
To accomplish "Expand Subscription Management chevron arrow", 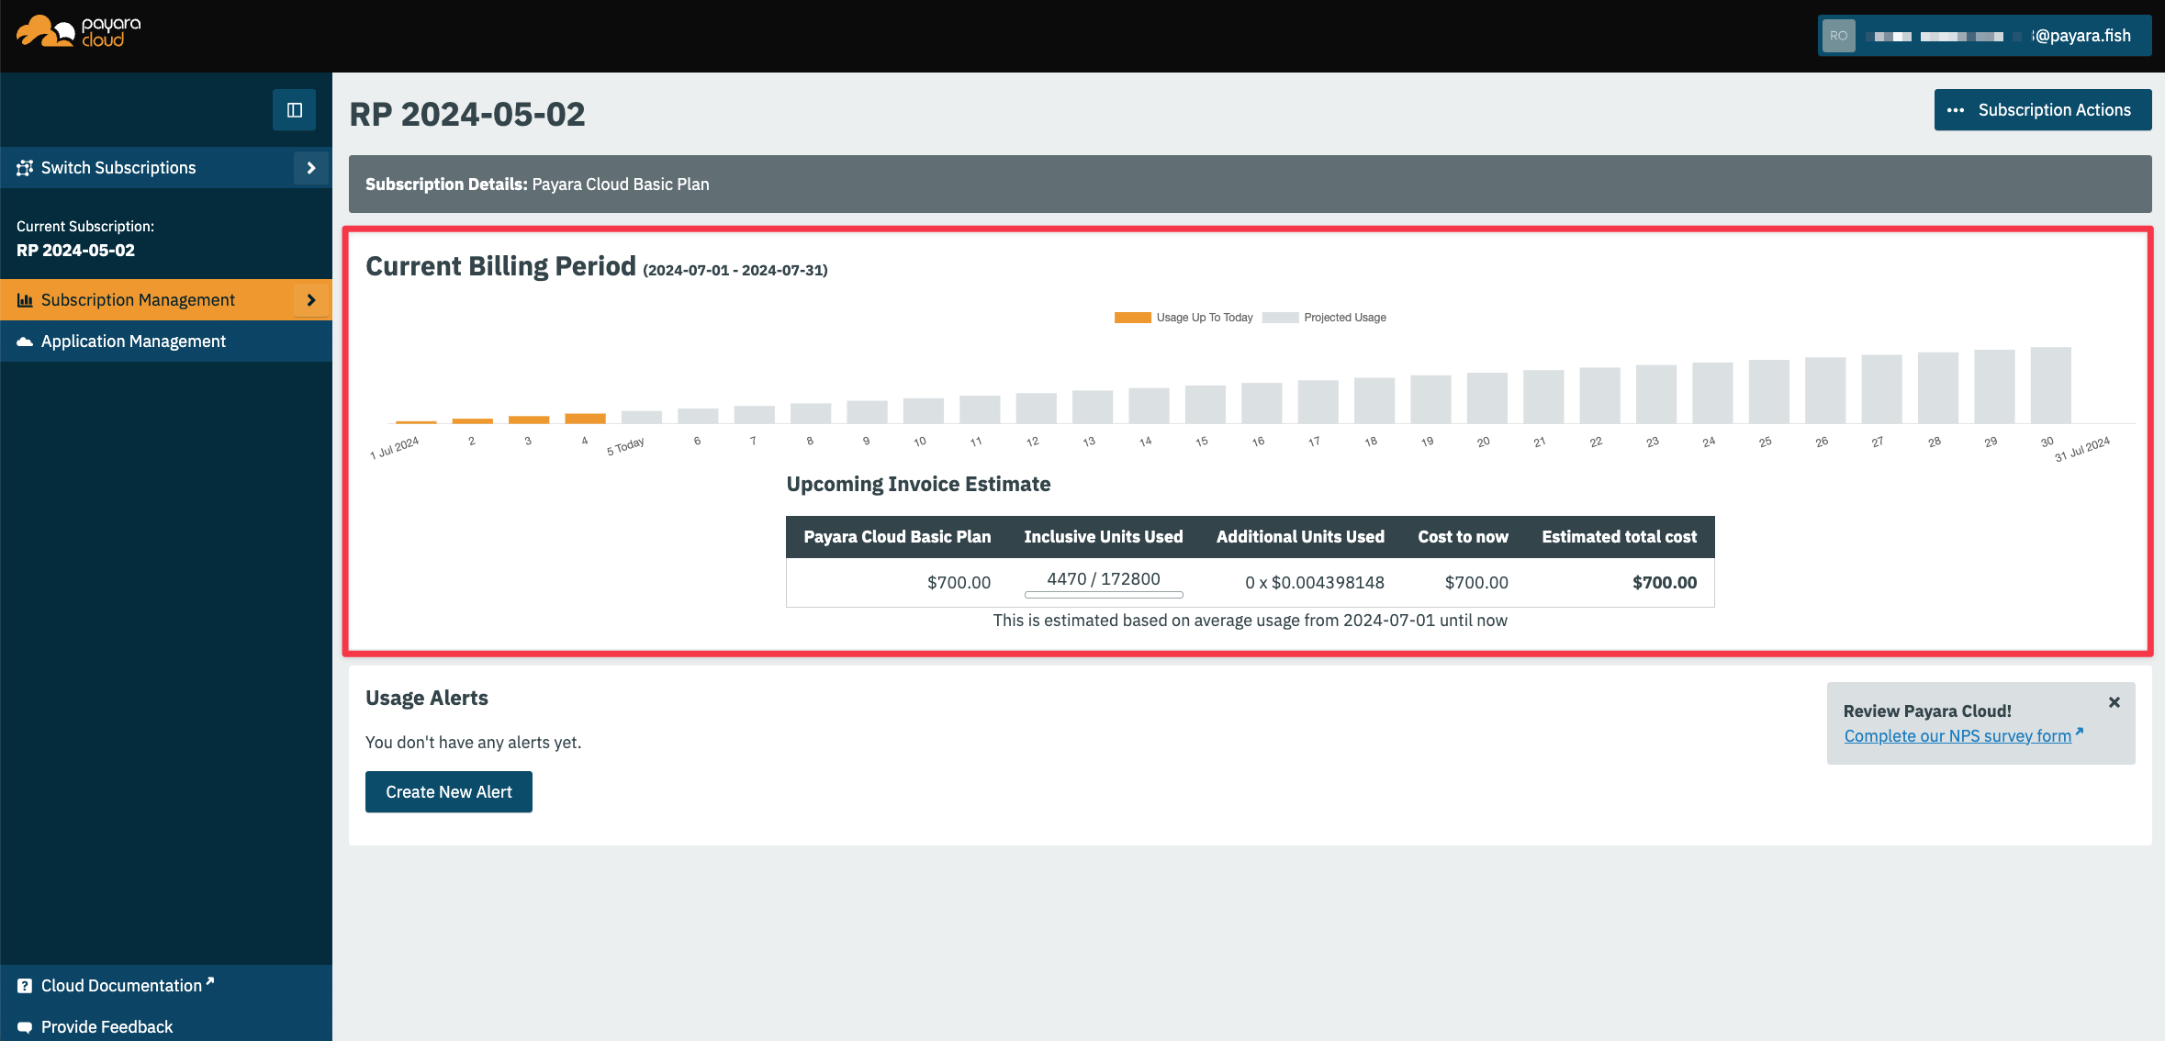I will pyautogui.click(x=311, y=300).
